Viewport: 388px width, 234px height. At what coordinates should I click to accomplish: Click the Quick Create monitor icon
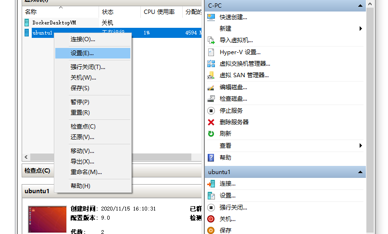(x=211, y=17)
